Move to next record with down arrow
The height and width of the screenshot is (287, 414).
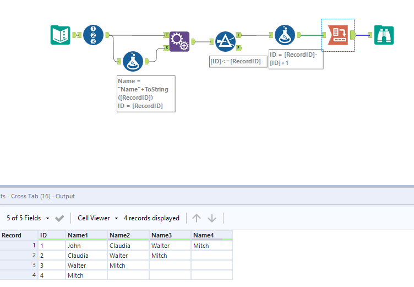[x=212, y=218]
